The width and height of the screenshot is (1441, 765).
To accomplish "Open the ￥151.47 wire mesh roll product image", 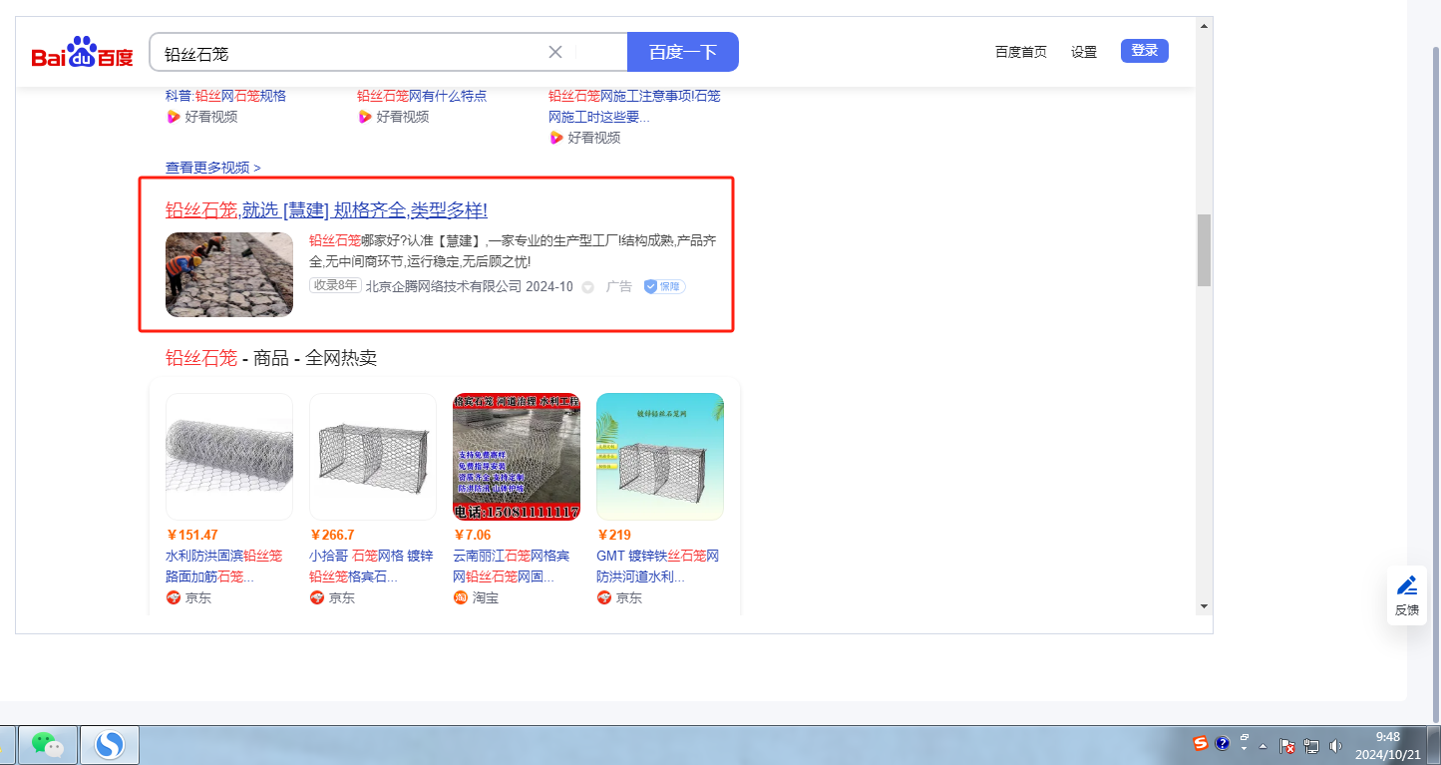I will pyautogui.click(x=229, y=457).
